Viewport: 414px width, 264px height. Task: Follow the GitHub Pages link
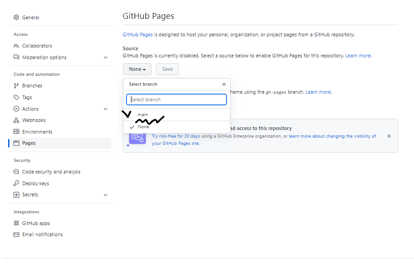tap(138, 35)
